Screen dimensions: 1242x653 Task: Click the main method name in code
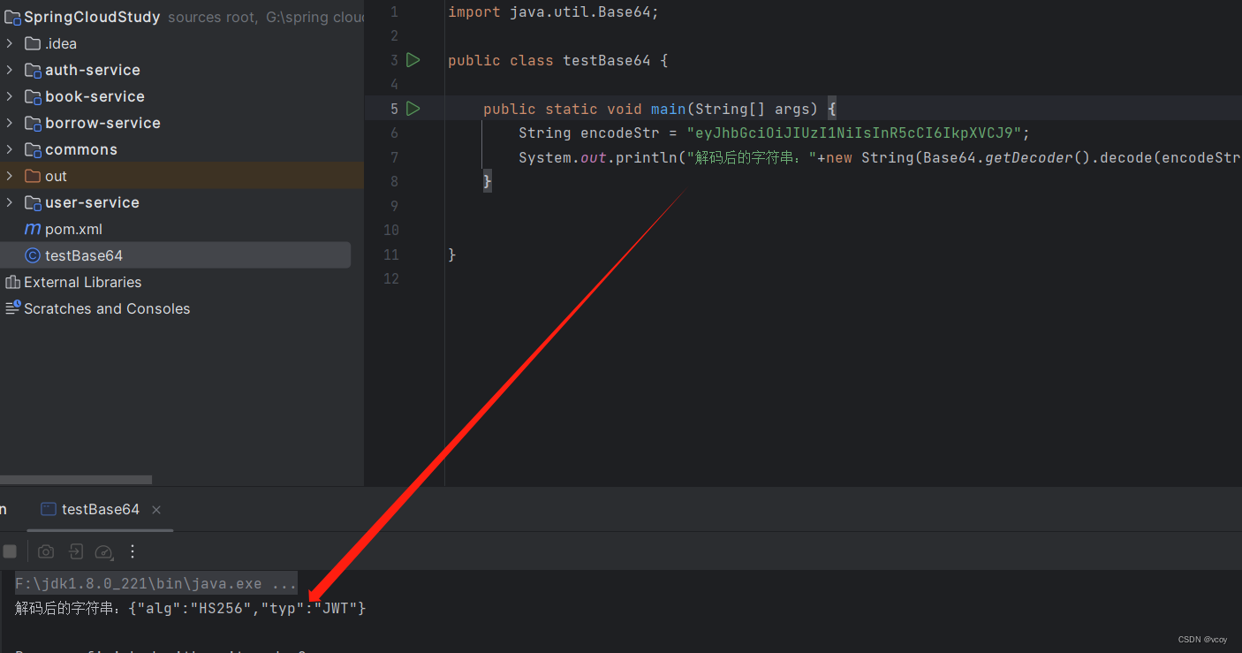pyautogui.click(x=669, y=109)
